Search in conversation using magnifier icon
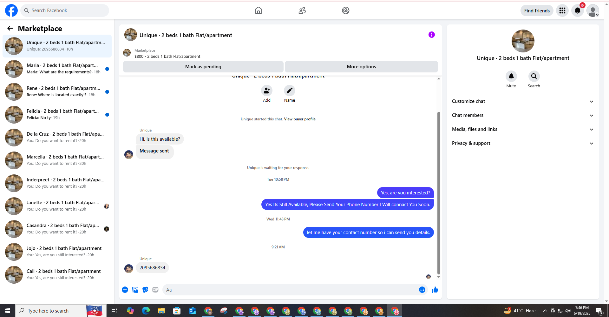 pos(534,76)
